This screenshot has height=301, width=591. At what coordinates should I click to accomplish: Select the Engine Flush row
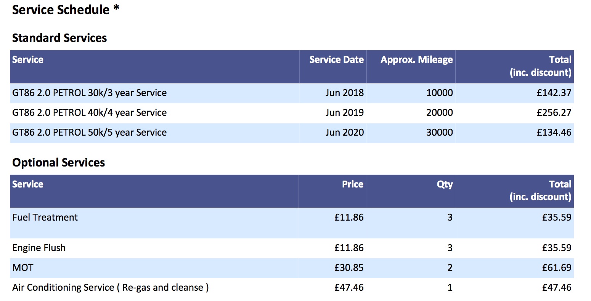[x=292, y=248]
